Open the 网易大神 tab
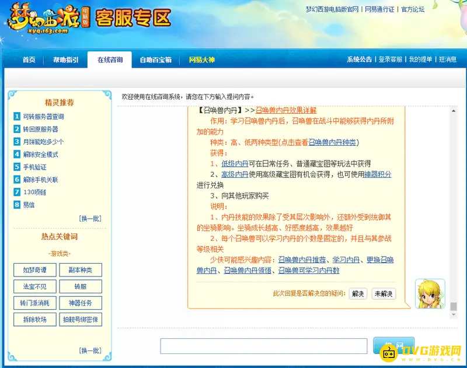The height and width of the screenshot is (368, 467). 201,60
